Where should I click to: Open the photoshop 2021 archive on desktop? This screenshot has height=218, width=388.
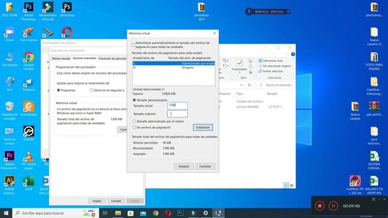pyautogui.click(x=201, y=11)
